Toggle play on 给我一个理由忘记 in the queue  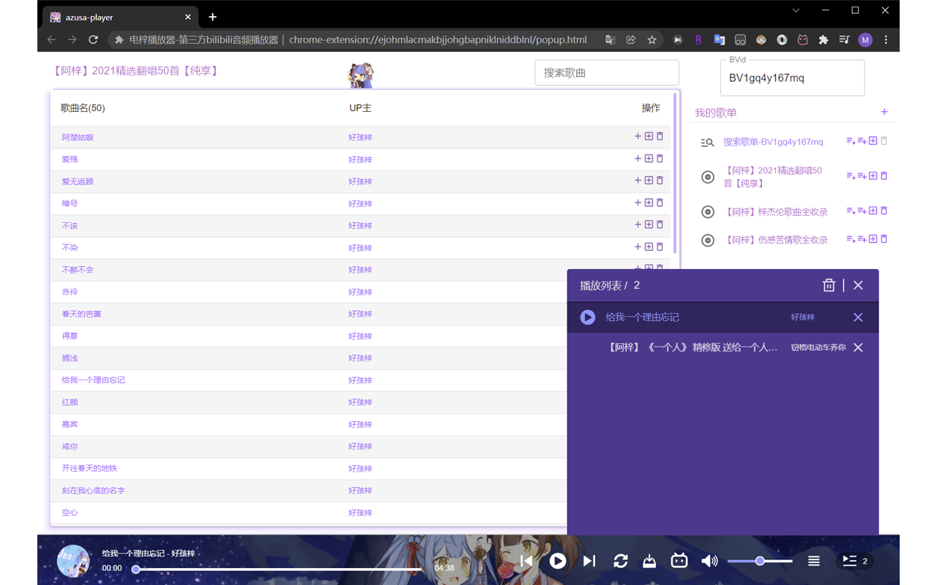click(x=587, y=317)
